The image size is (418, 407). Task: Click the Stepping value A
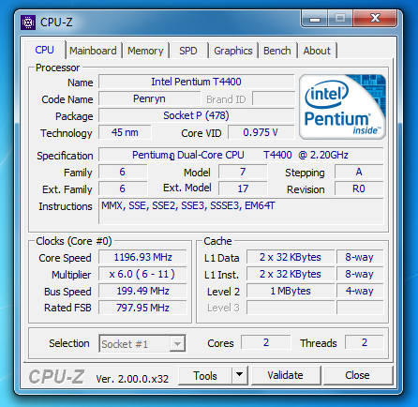click(x=359, y=172)
